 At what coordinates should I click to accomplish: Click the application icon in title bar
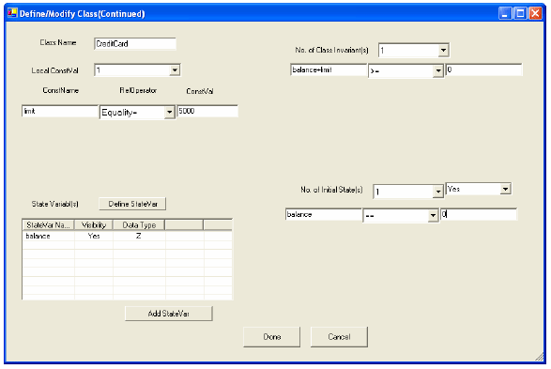(12, 13)
